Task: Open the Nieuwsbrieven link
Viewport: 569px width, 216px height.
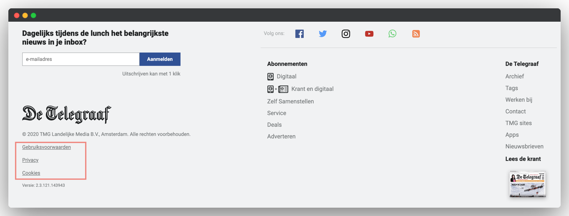Action: pos(524,146)
